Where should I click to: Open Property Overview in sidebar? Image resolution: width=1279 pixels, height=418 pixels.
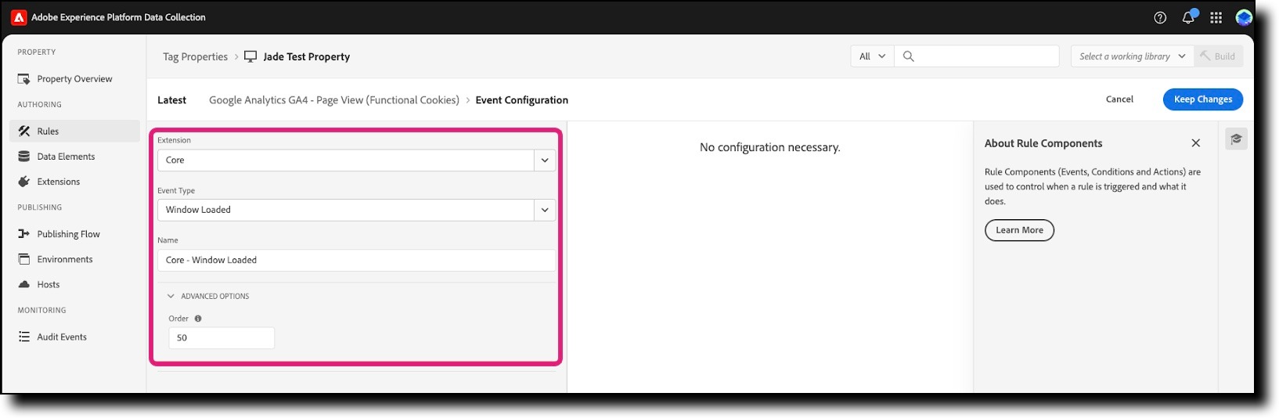click(74, 79)
